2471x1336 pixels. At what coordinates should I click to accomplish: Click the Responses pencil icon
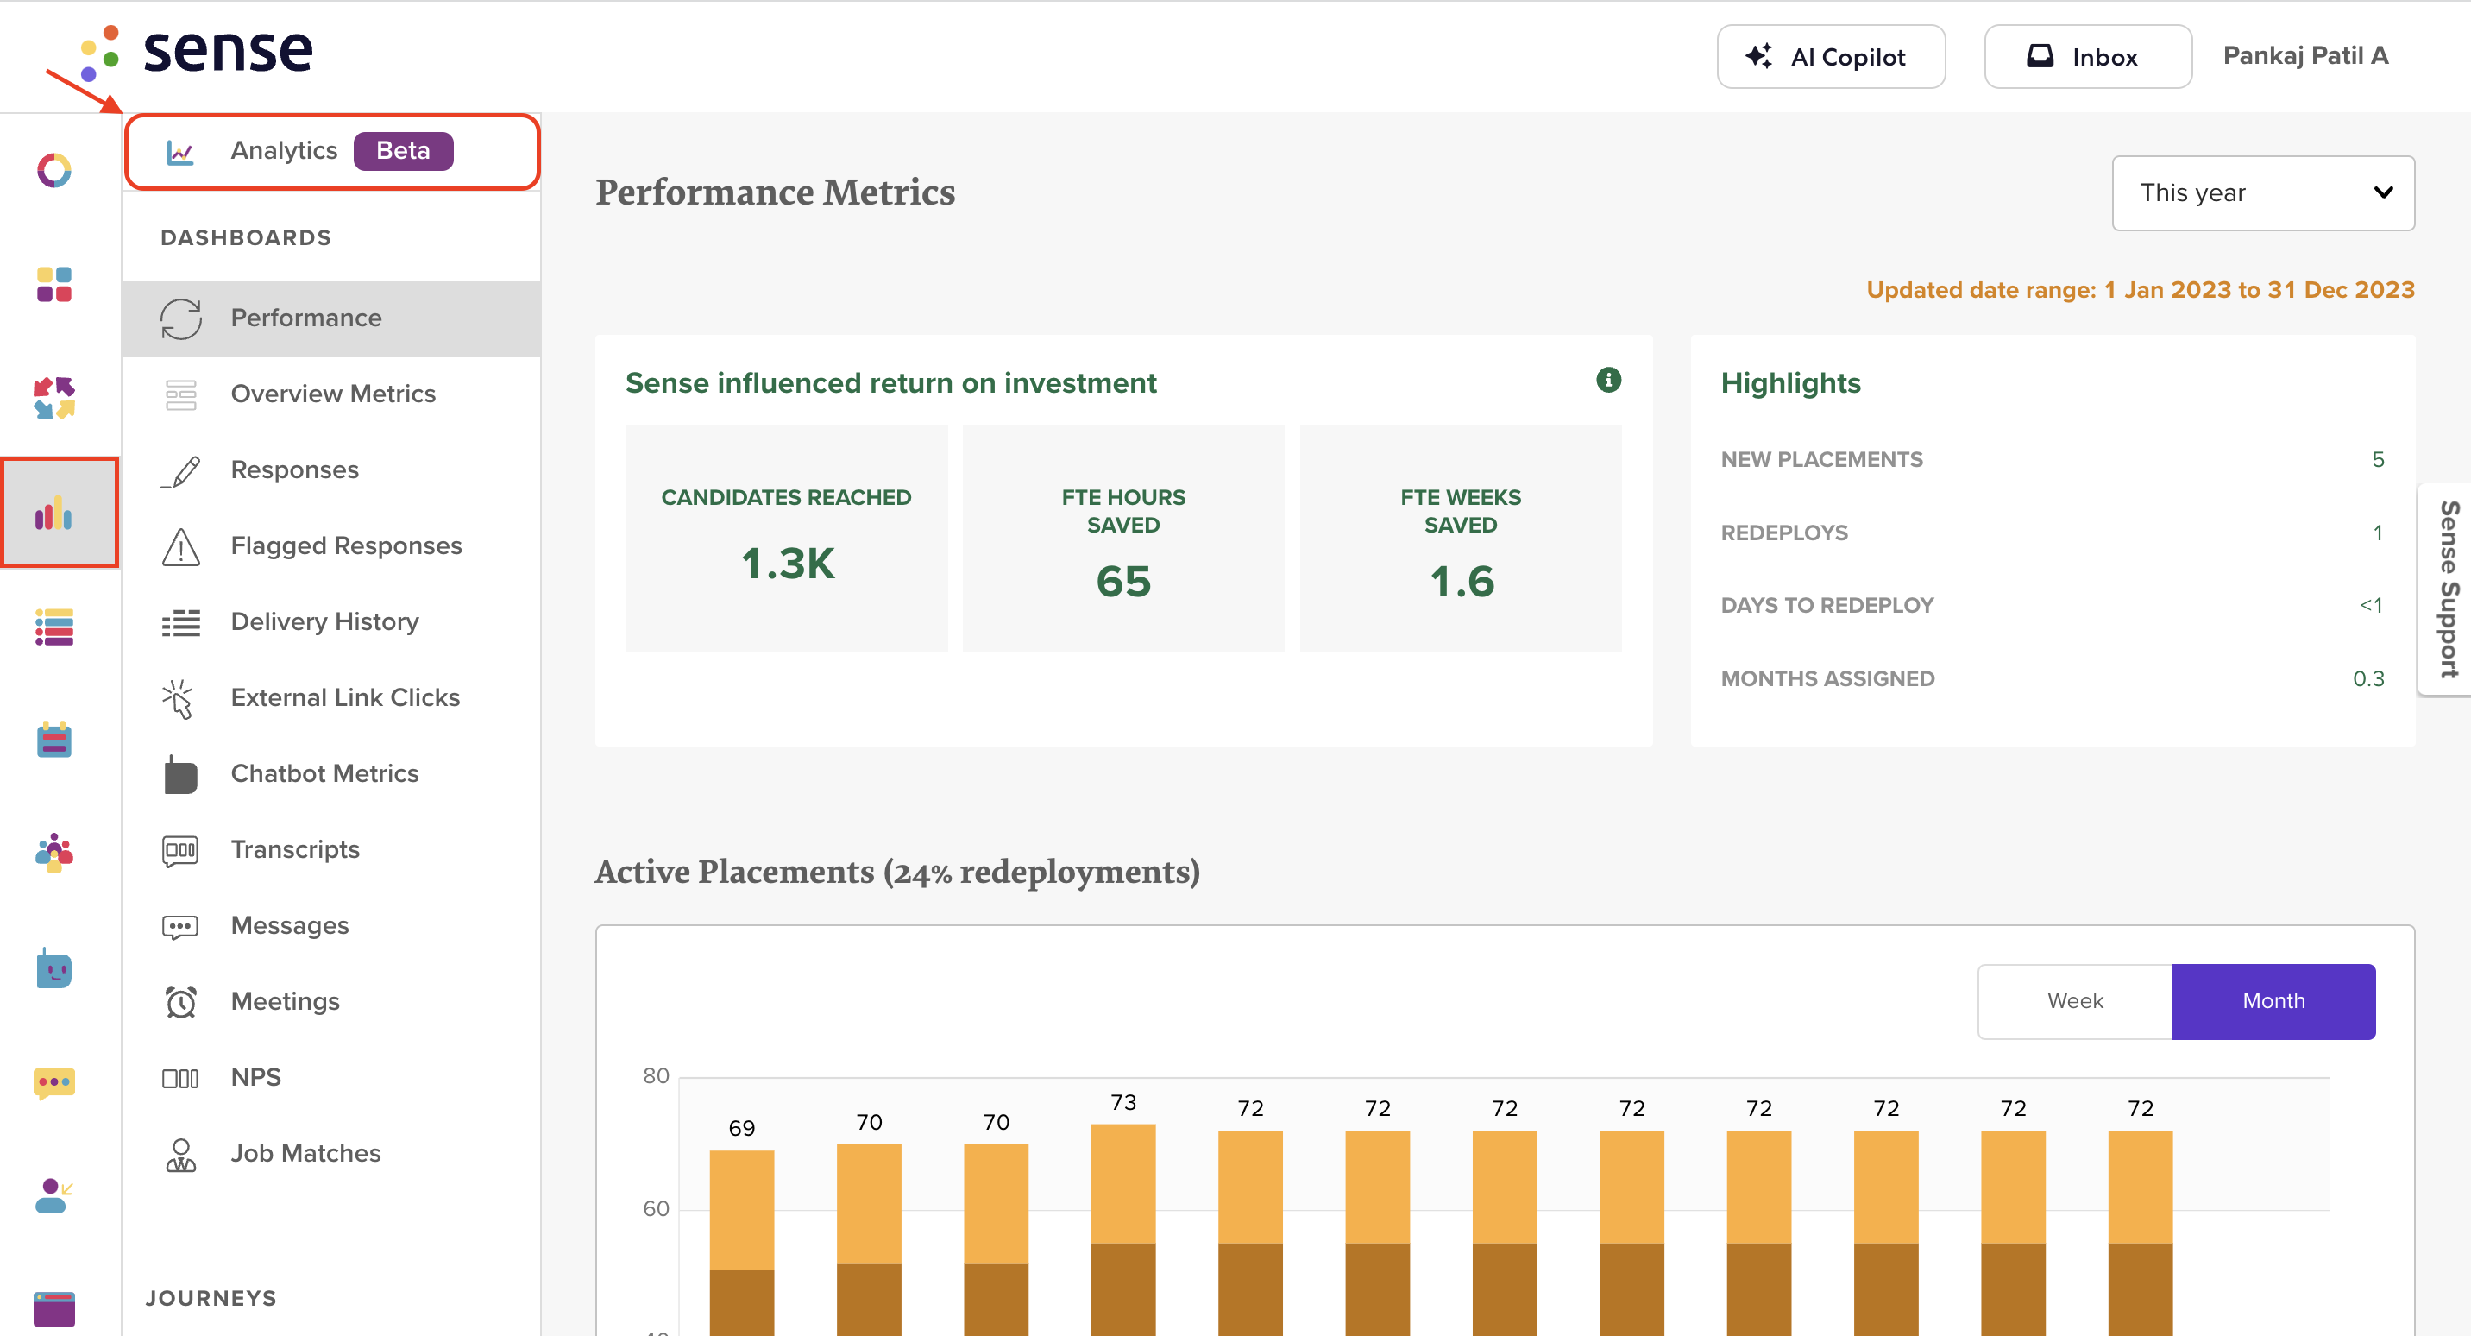point(180,471)
